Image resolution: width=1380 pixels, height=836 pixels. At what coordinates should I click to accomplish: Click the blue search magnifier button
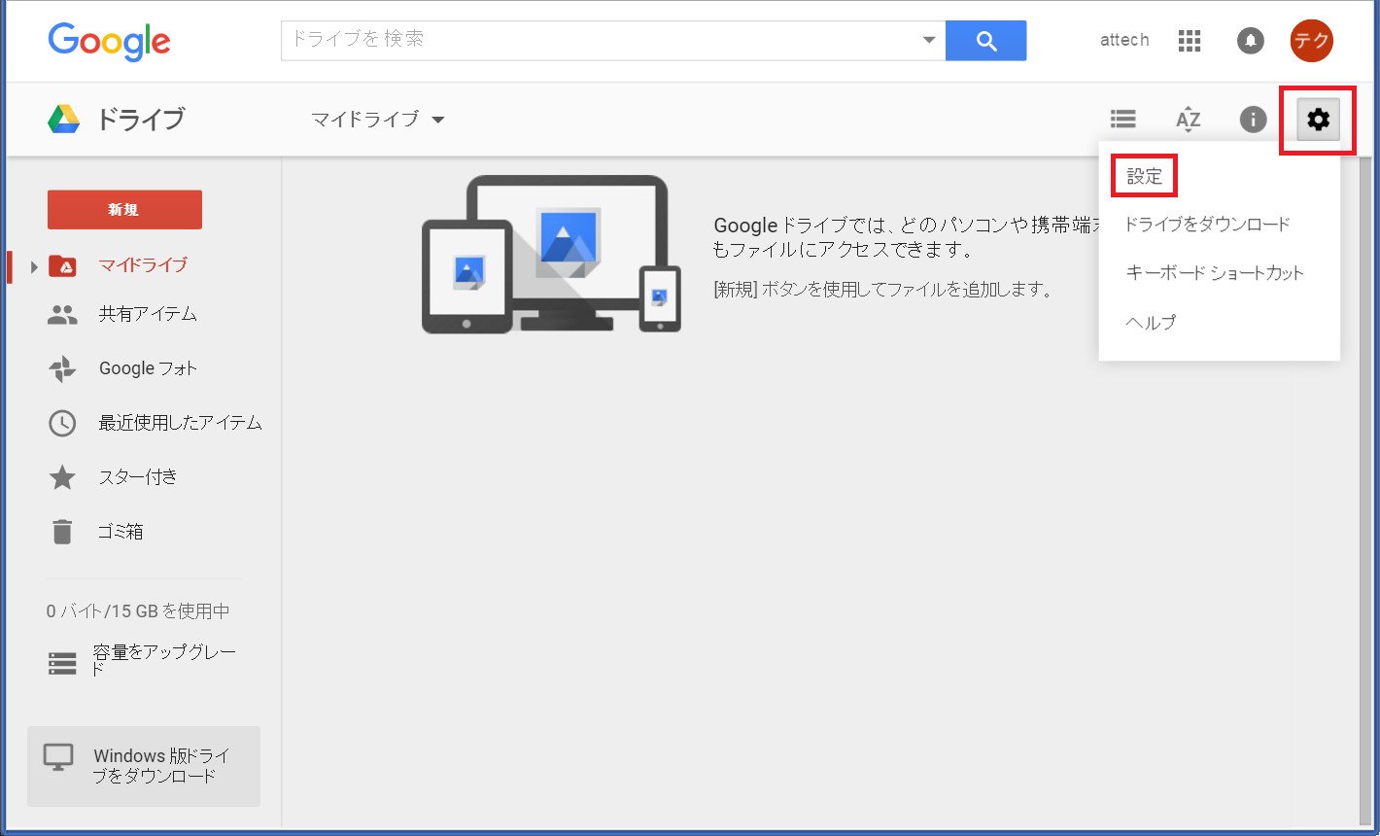click(985, 41)
